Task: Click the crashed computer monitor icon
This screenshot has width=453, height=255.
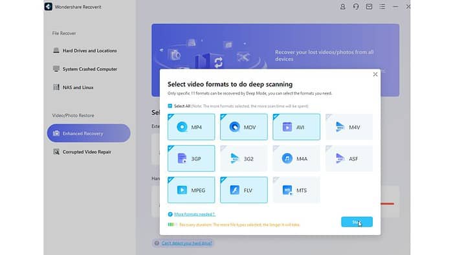Action: point(56,69)
